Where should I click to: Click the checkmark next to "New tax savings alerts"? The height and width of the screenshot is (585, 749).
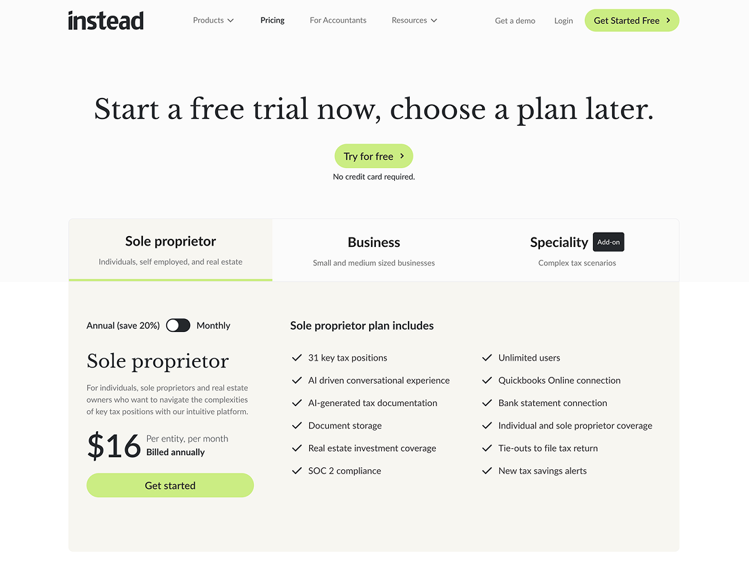[x=487, y=470]
